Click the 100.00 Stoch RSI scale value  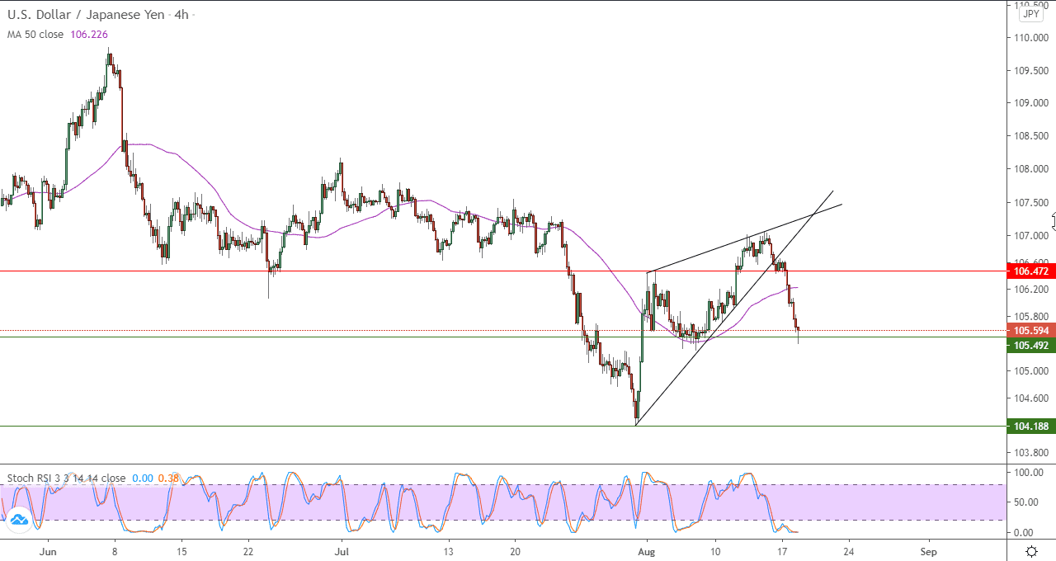tap(1030, 473)
